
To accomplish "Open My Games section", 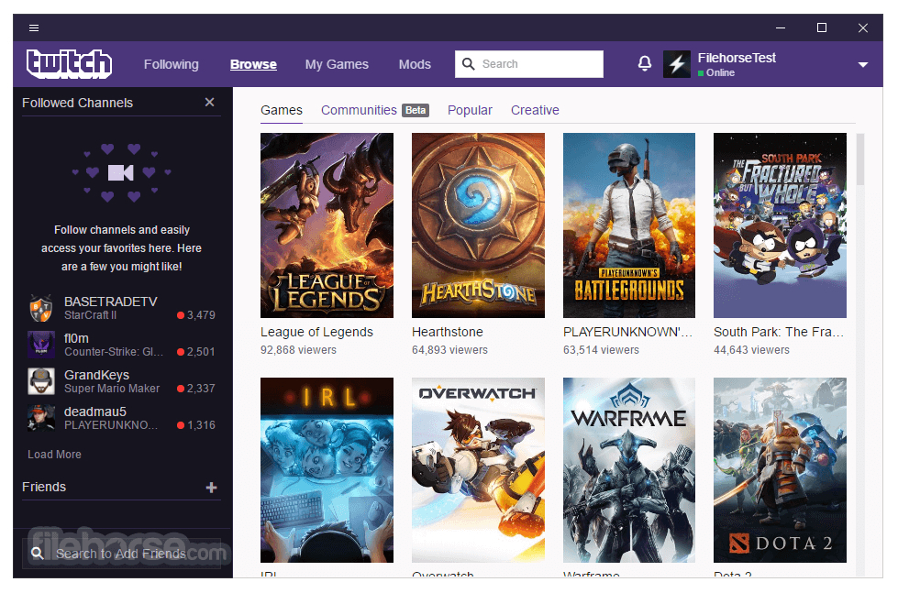I will click(x=337, y=64).
